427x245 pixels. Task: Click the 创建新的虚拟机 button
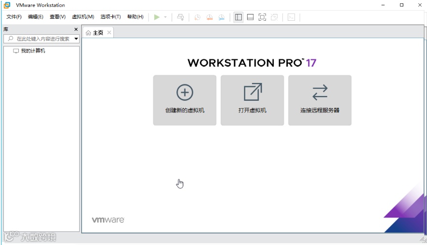185,100
